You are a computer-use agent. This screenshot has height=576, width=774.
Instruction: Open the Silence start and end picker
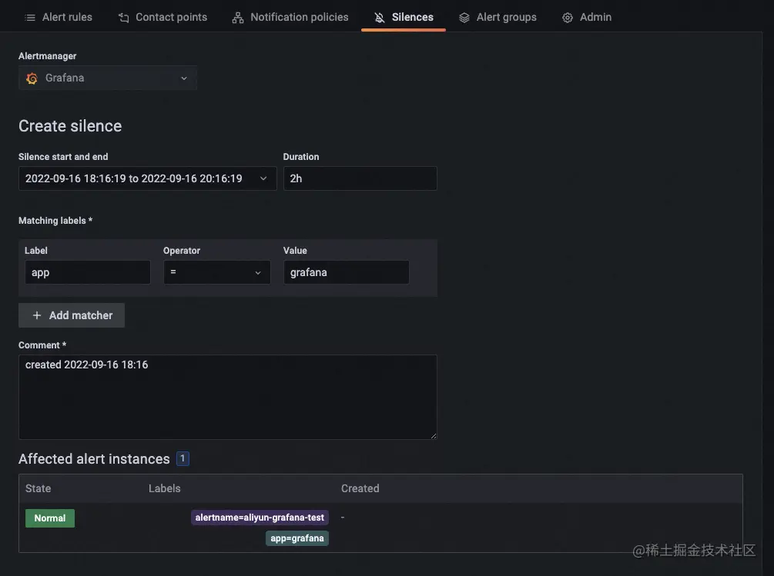(x=148, y=178)
